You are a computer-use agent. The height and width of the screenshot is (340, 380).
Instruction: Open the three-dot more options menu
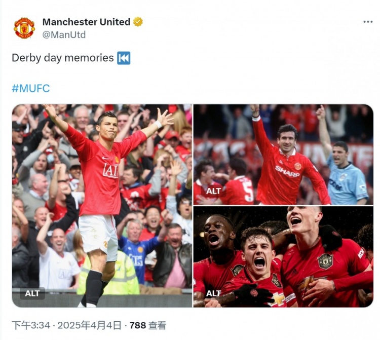click(368, 22)
